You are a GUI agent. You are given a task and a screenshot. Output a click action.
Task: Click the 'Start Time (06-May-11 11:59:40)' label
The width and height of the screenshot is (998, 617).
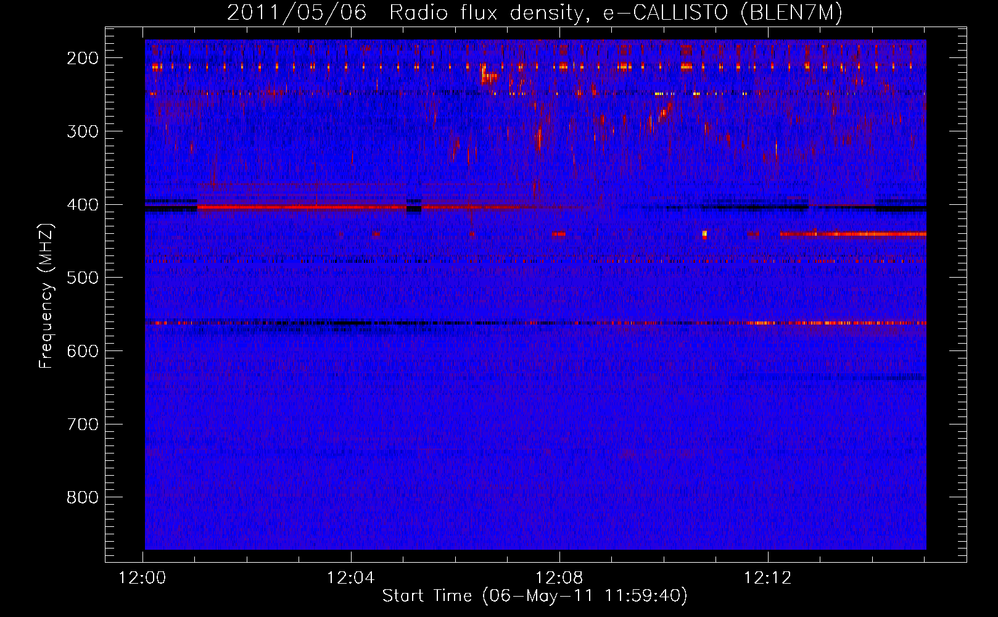click(535, 595)
